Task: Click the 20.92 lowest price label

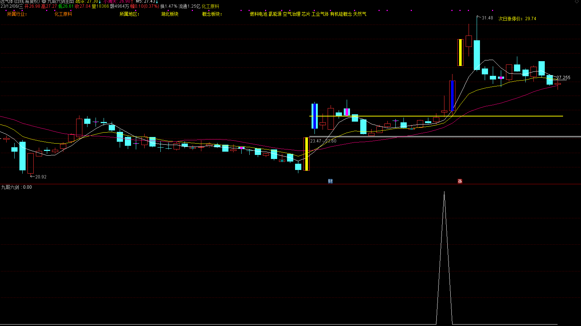Action: click(x=41, y=177)
